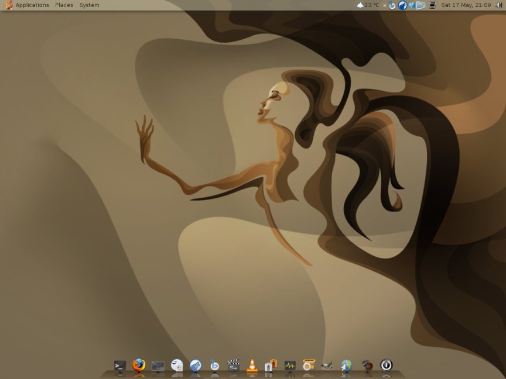Open the clock showing Sat 17 May, 21:09
The width and height of the screenshot is (506, 379).
(466, 5)
